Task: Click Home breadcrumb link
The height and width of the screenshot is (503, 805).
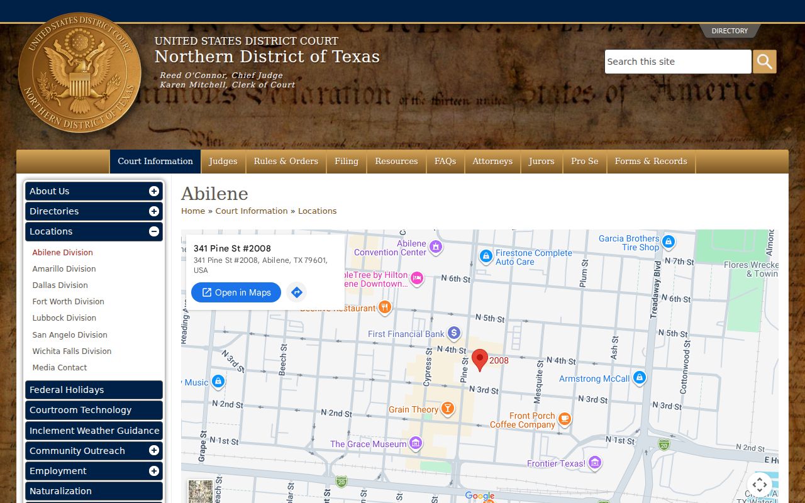Action: tap(193, 211)
